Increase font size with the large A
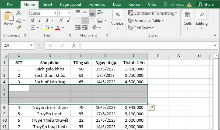This screenshot has width=220, height=130. pyautogui.click(x=61, y=21)
